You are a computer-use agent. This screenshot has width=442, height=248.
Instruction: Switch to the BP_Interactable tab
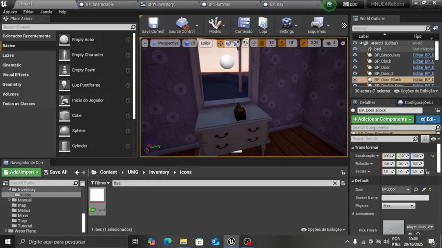(x=100, y=4)
